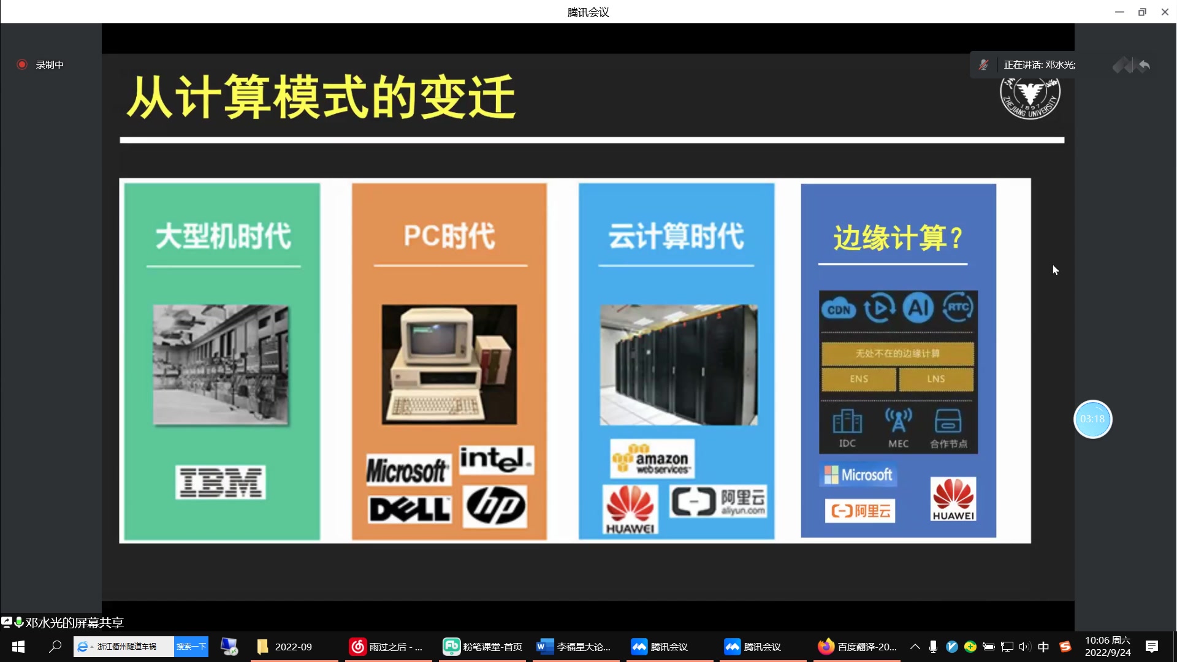1177x662 pixels.
Task: Click the hp logo on the slide
Action: coord(495,507)
